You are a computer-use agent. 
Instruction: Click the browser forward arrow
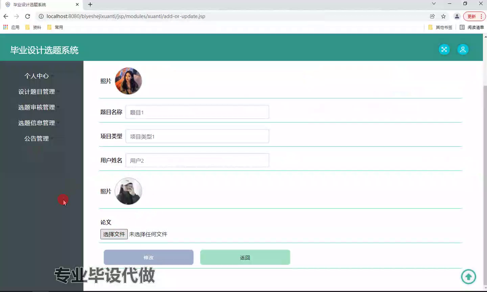[x=17, y=16]
